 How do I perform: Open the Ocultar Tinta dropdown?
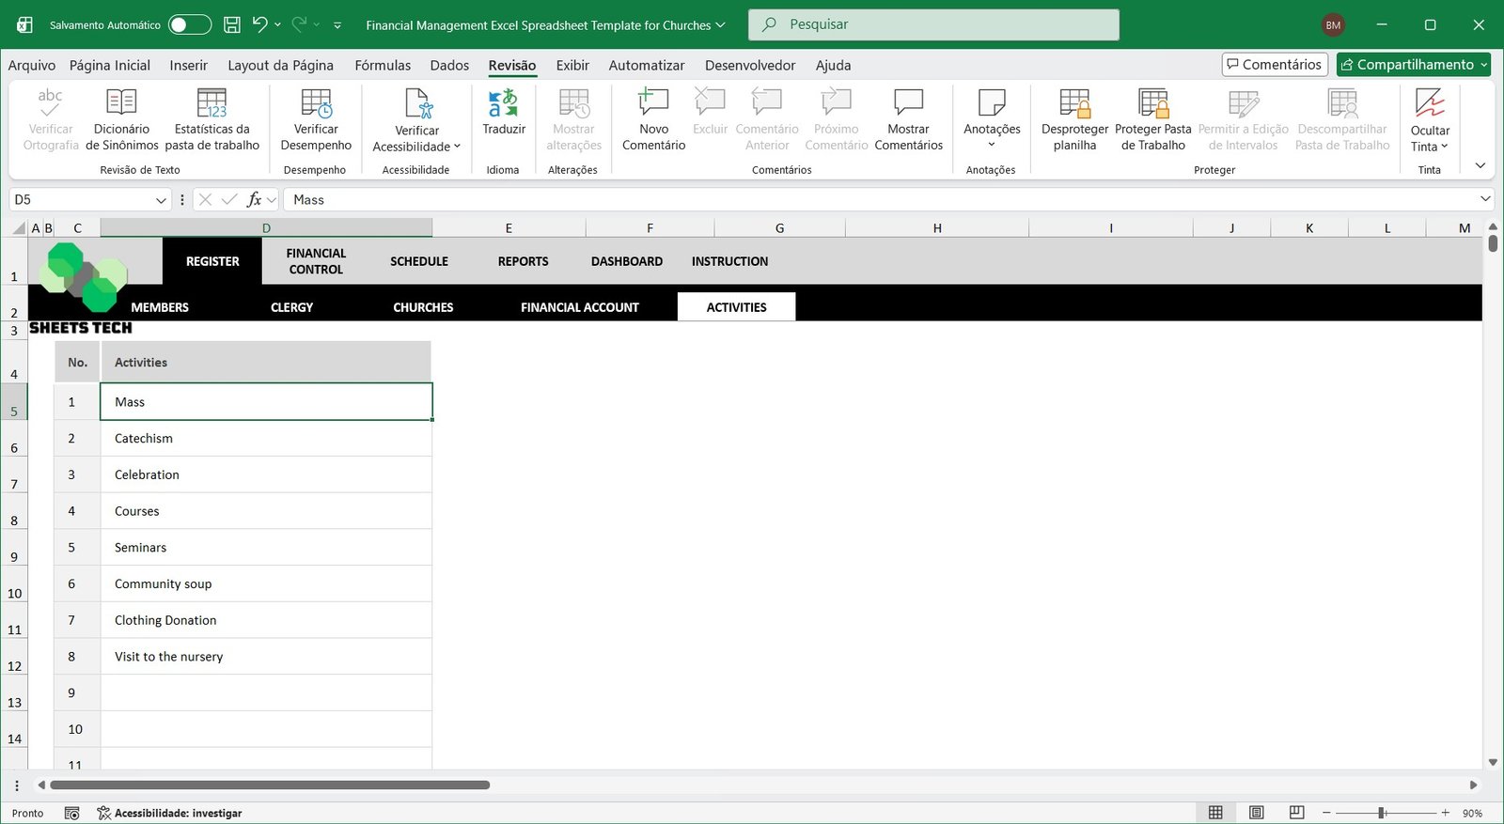(1429, 147)
